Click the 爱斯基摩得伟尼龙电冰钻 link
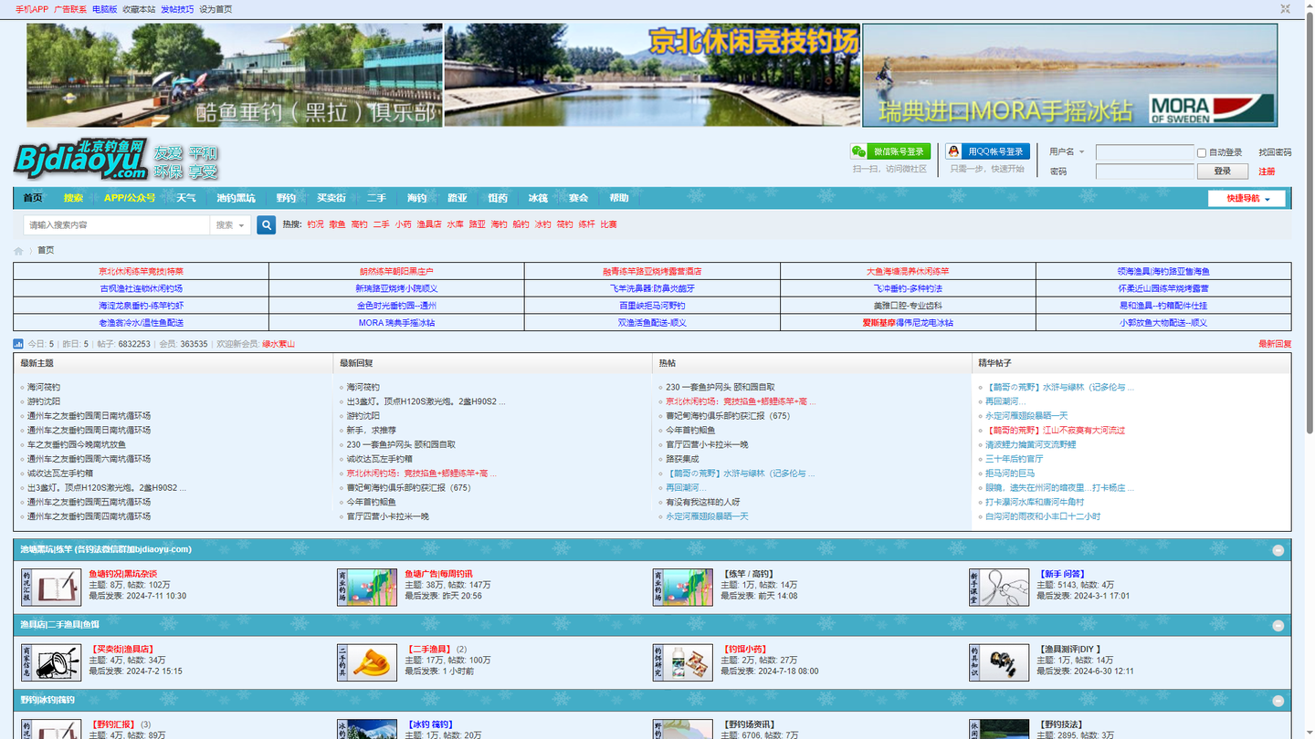Screen dimensions: 1315x739 pos(908,322)
